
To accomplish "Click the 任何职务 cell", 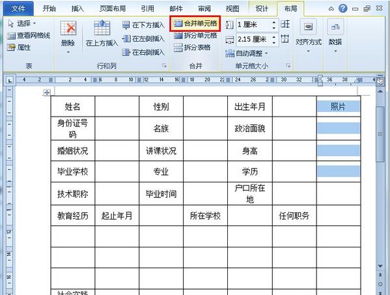I will [294, 216].
